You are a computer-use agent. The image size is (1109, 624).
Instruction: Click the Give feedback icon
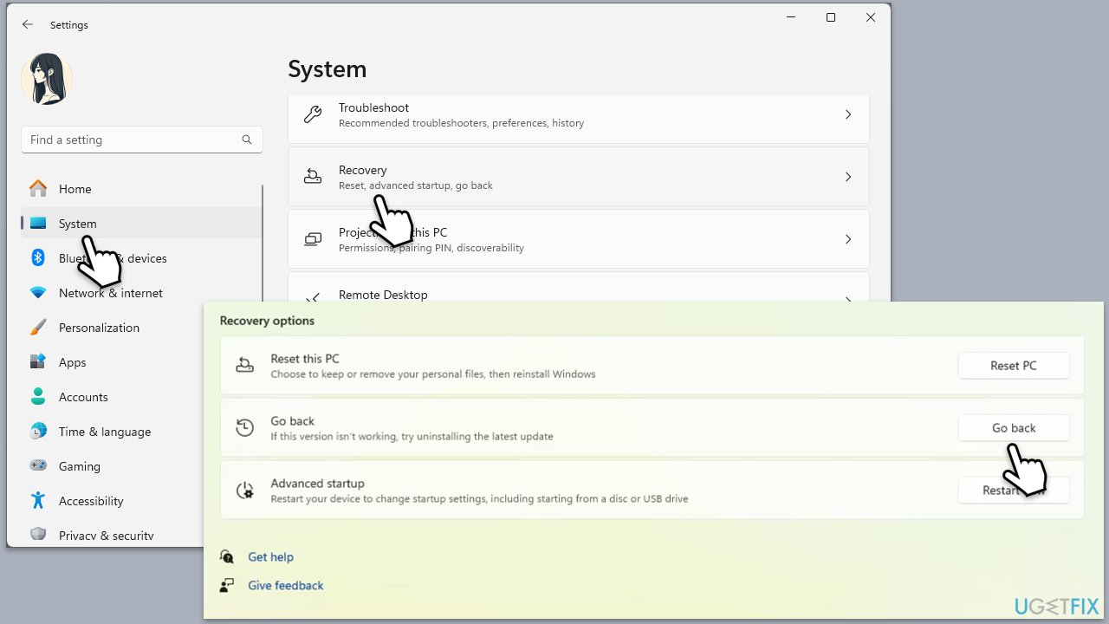point(227,585)
